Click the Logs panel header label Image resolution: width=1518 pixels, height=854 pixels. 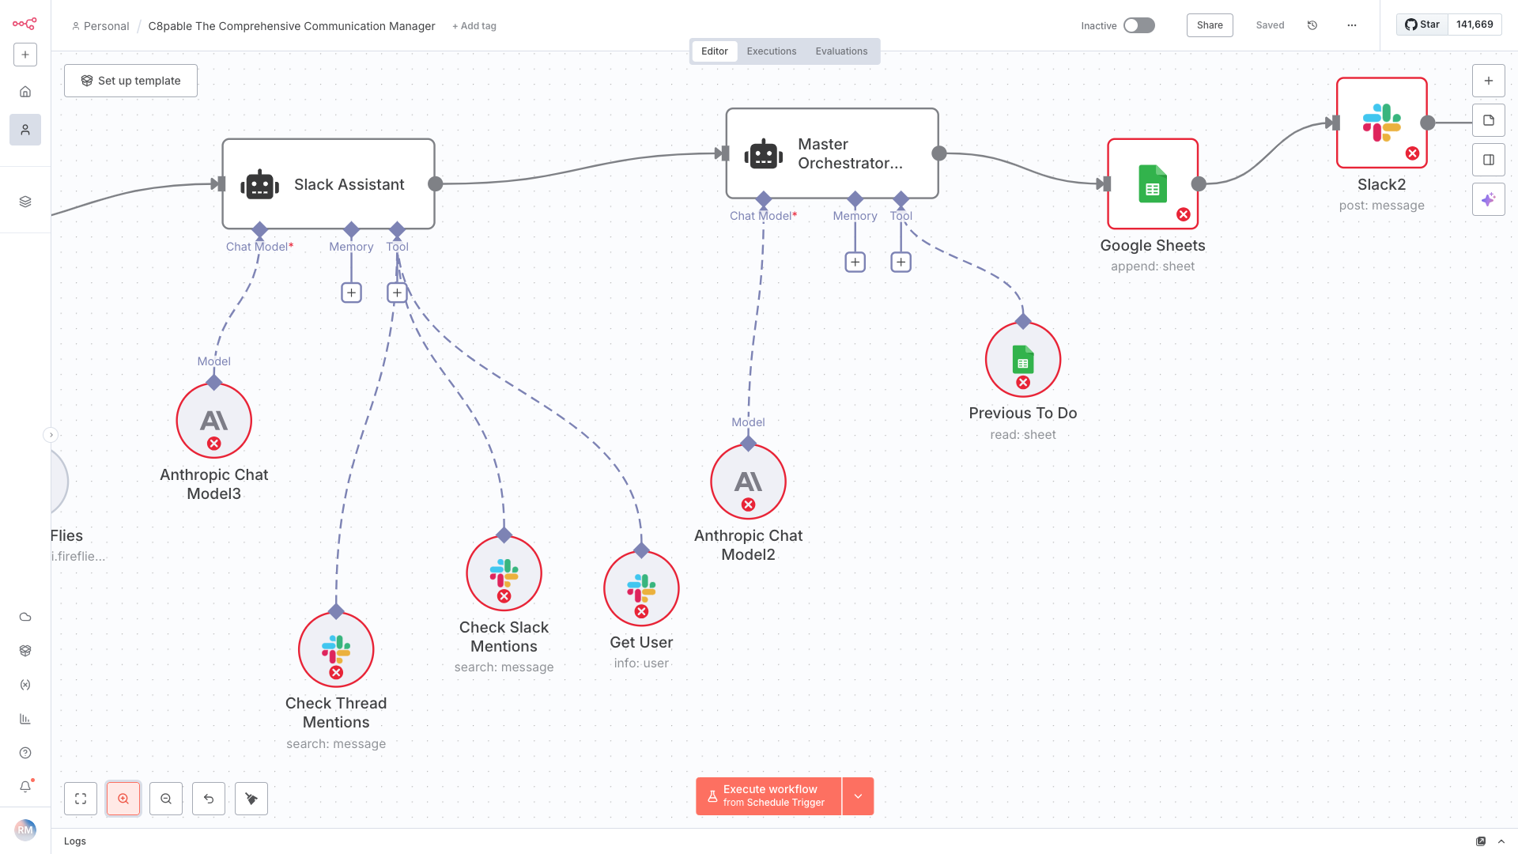(75, 841)
